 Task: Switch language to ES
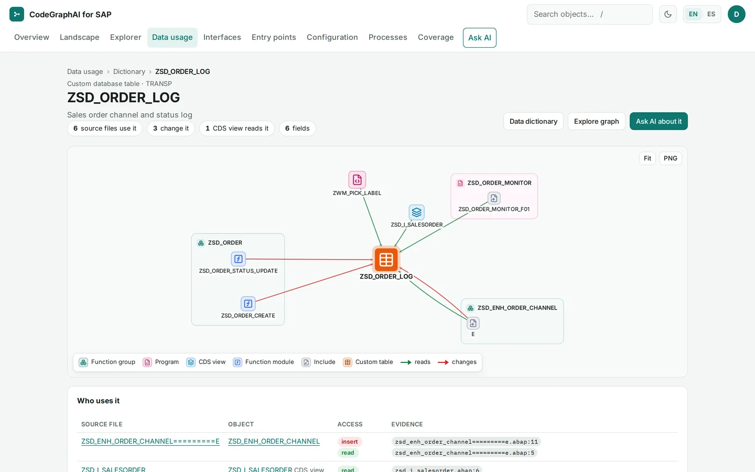point(711,14)
